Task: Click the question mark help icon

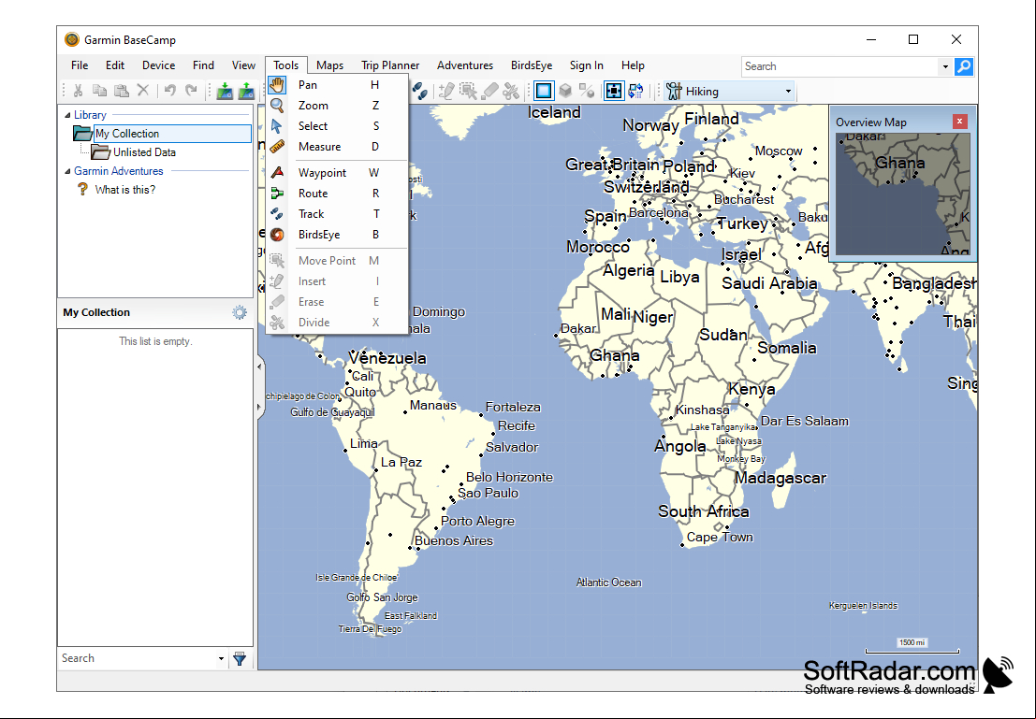Action: tap(82, 190)
